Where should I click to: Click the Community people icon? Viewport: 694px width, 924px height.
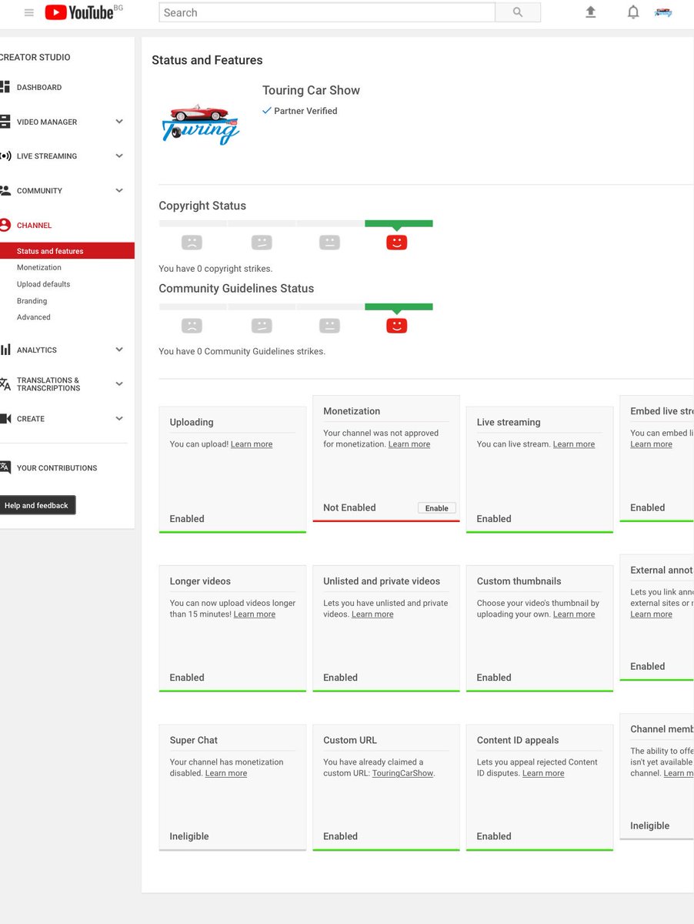point(5,191)
